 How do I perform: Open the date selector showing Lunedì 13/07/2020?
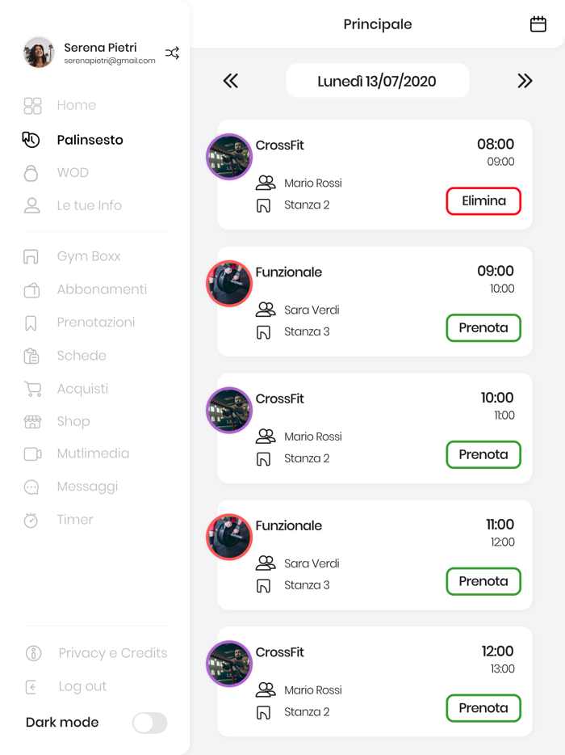click(377, 81)
